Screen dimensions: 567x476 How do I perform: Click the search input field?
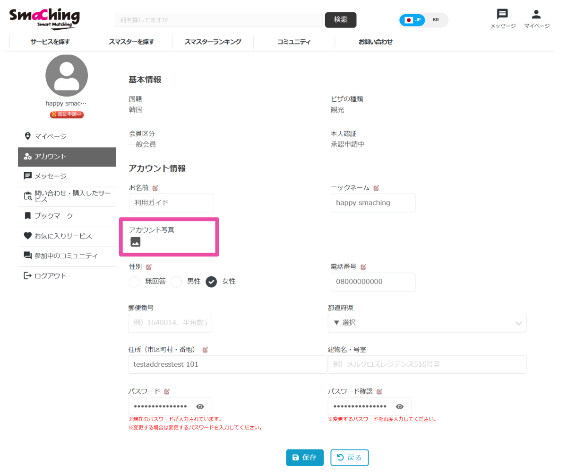[x=218, y=19]
